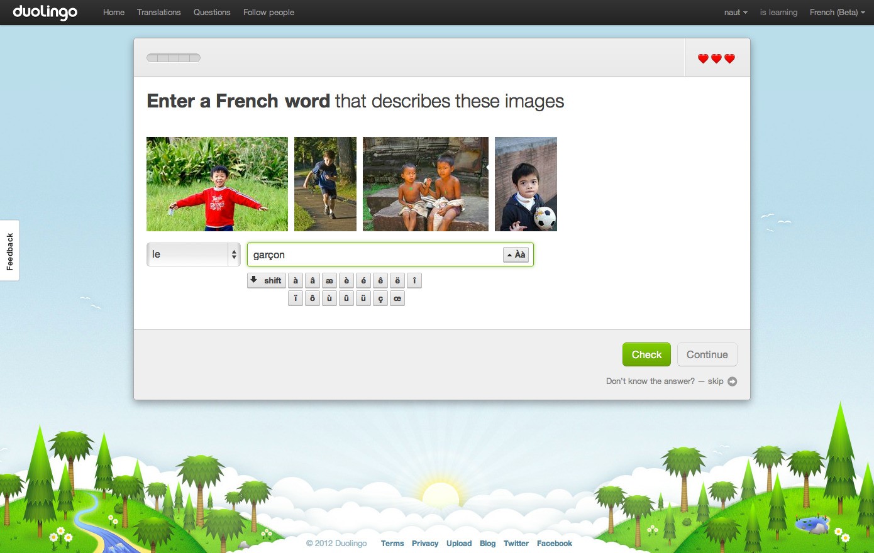Screen dimensions: 874x553
Task: Insert the é accent character
Action: coord(363,280)
